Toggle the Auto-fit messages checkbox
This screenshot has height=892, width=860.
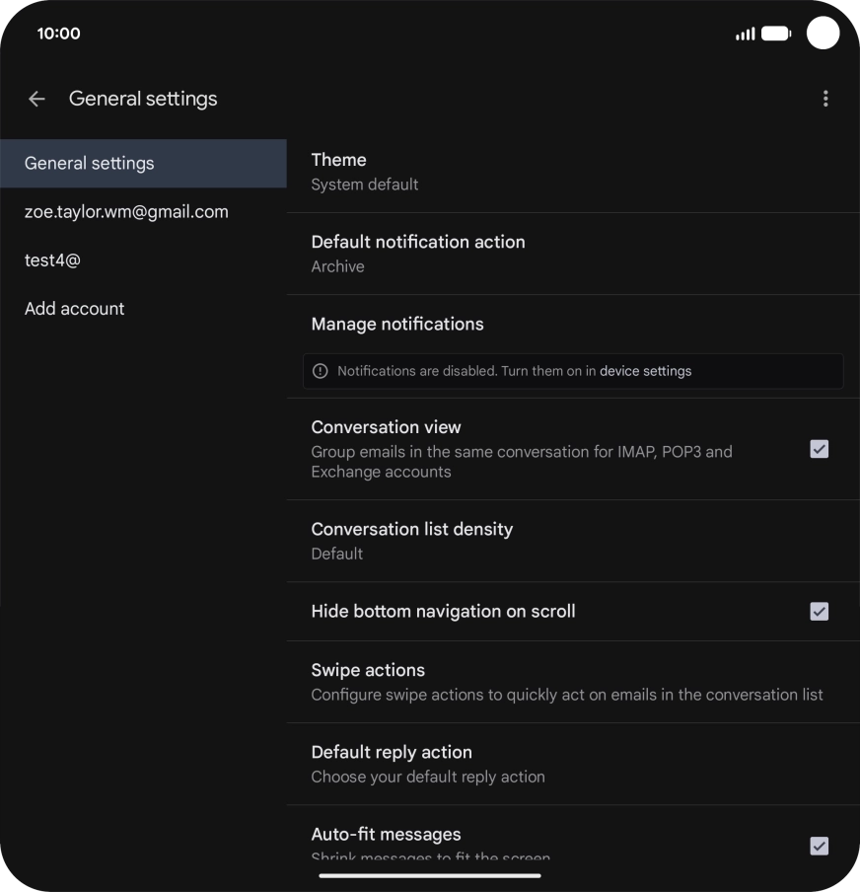click(819, 846)
